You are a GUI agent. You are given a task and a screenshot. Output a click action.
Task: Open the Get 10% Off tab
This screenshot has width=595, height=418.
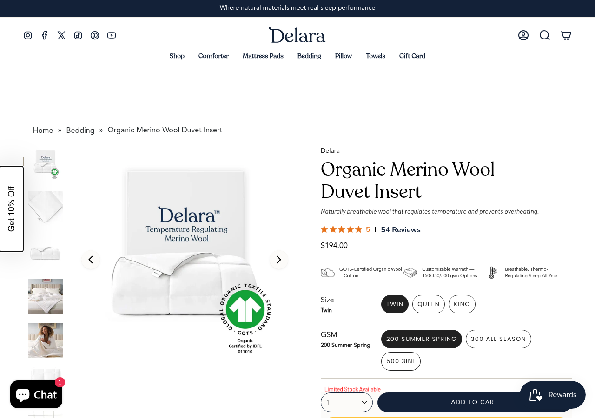12,209
